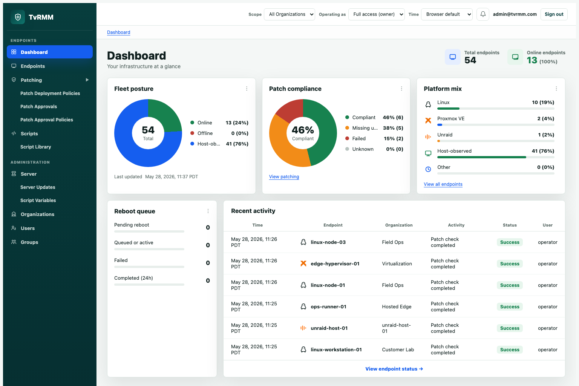
Task: Click the 'Completed (24h)' row label
Action: point(133,278)
